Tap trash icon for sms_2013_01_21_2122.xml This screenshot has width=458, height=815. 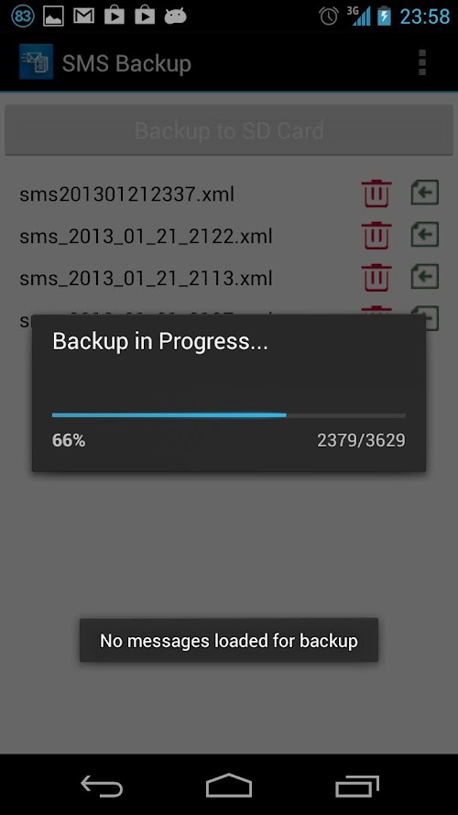(376, 236)
